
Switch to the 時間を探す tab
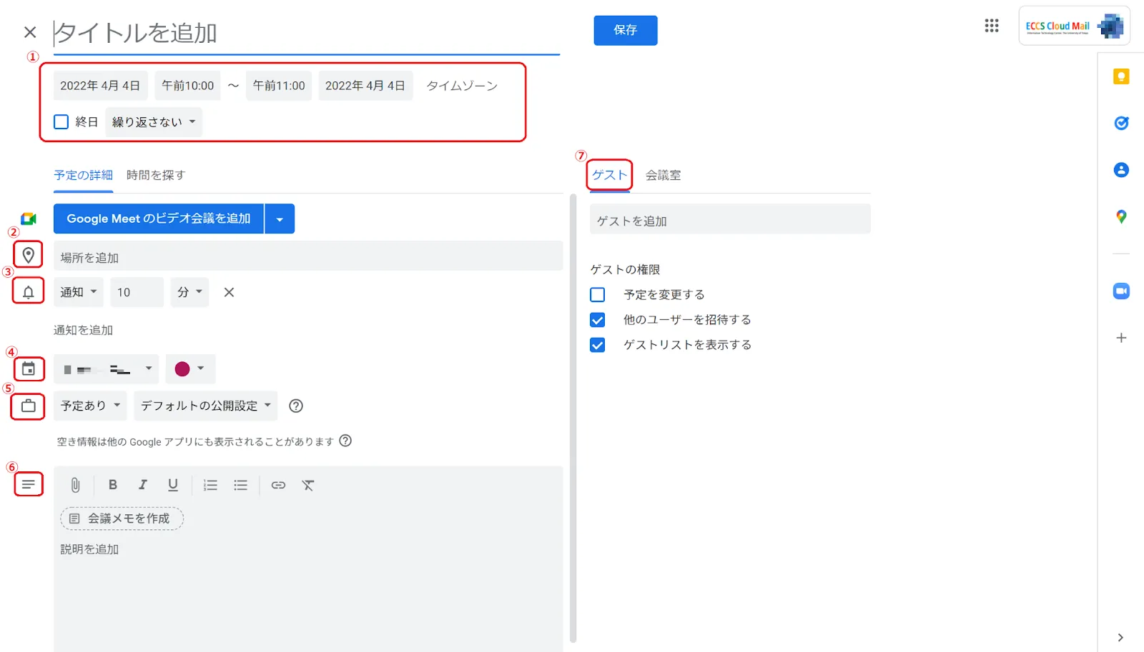coord(155,175)
